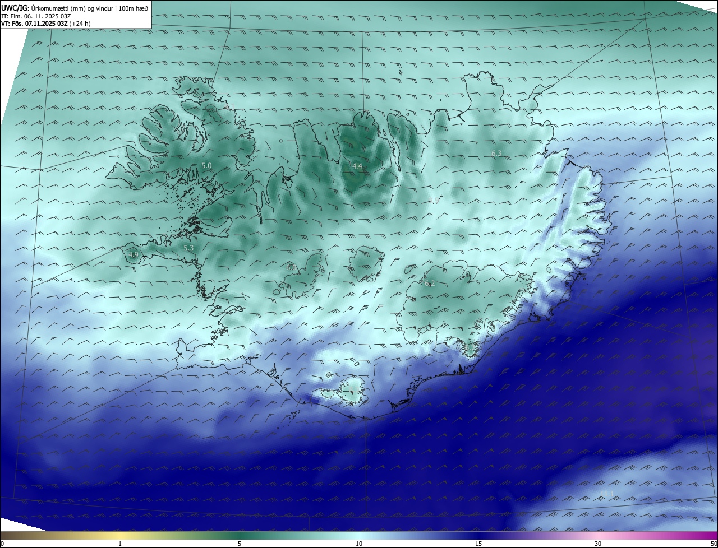
Task: Click the faint 11.1 value label offshore
Action: point(607,494)
